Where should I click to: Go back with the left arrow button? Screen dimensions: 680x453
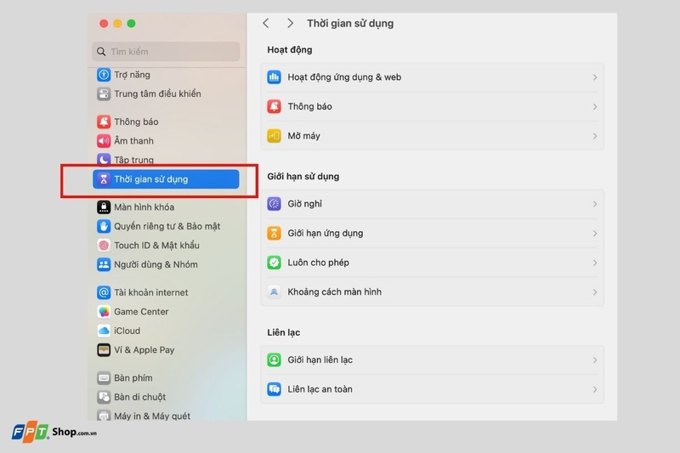[266, 24]
